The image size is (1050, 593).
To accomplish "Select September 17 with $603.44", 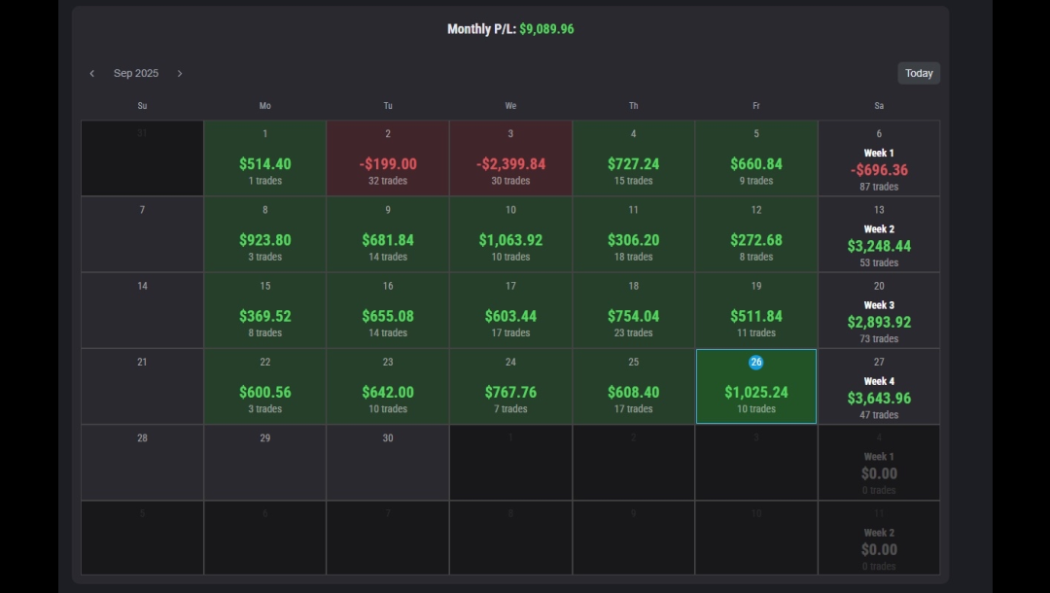I will coord(511,310).
